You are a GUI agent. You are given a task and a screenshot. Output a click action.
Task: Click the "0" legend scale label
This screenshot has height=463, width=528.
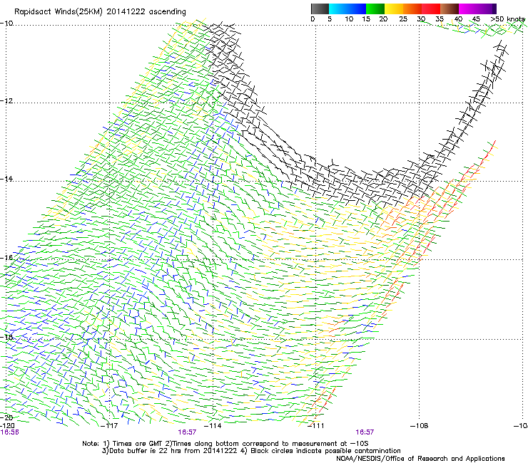313,19
